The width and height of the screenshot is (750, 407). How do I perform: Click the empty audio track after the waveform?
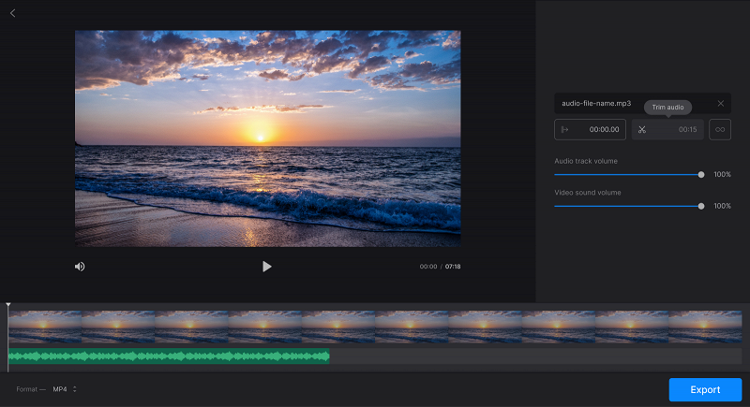pyautogui.click(x=535, y=356)
